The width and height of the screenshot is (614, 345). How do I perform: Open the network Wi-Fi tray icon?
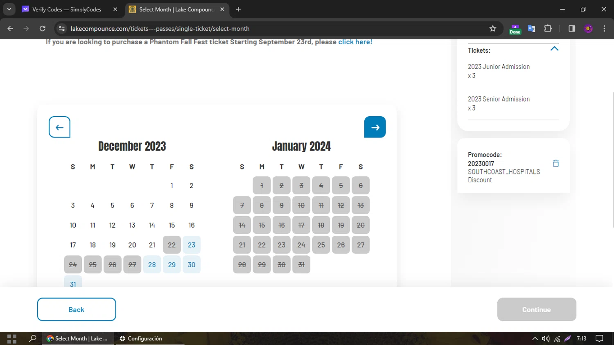[x=557, y=338]
